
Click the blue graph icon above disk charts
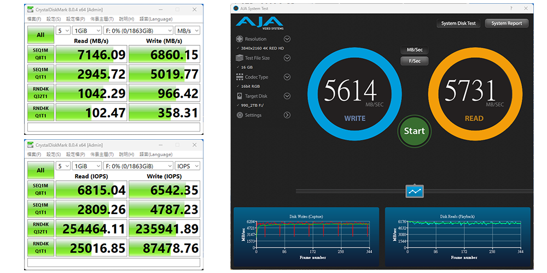coord(414,191)
